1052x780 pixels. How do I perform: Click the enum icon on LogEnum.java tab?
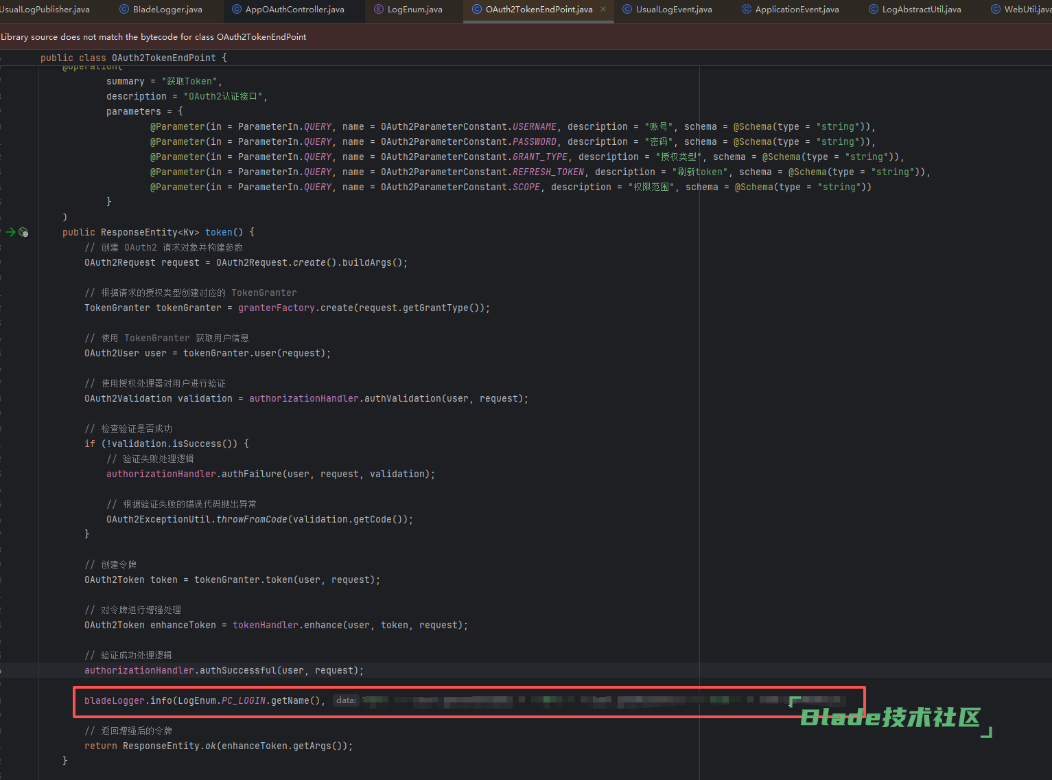pos(379,10)
